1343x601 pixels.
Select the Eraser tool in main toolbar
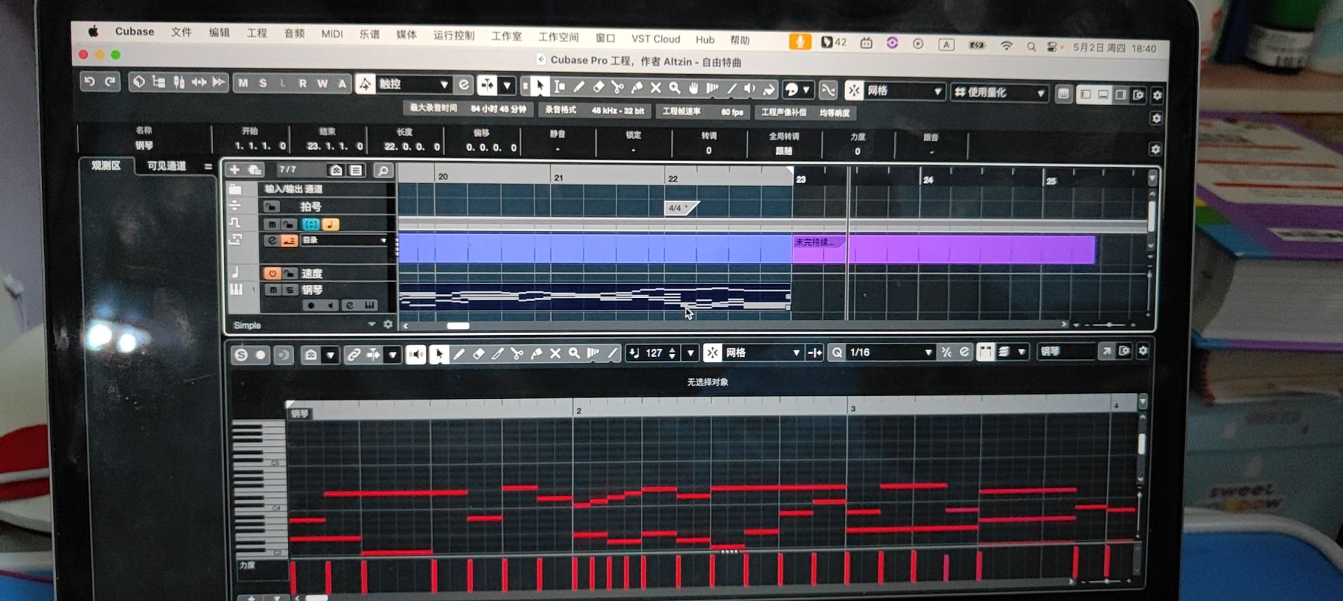coord(598,87)
